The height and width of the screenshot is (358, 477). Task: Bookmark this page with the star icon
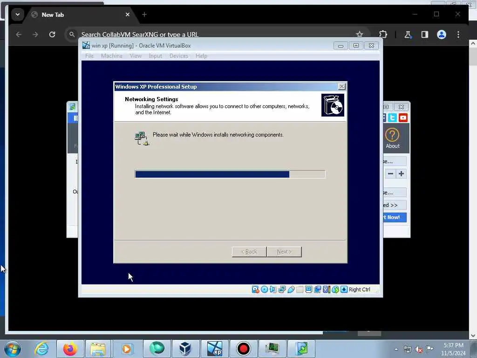tap(360, 34)
